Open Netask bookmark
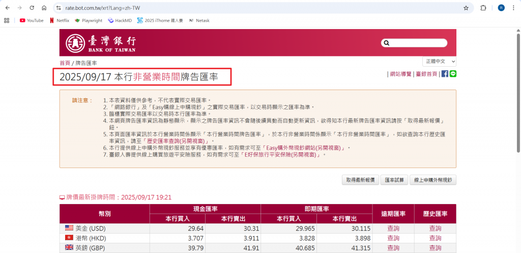 click(x=199, y=20)
